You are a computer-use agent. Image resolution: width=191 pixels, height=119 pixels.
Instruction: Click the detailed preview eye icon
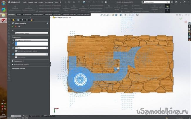coord(19,26)
